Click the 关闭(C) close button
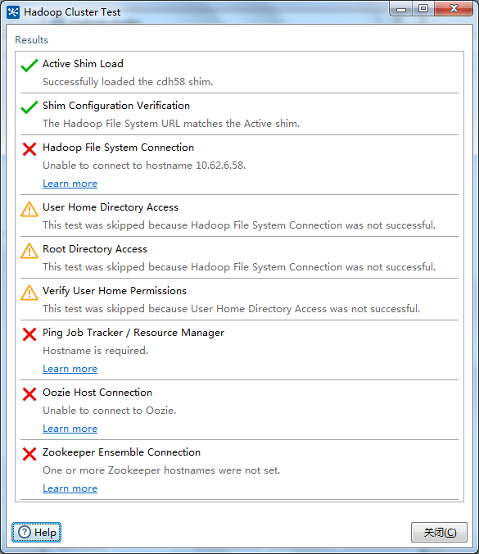Image resolution: width=479 pixels, height=554 pixels. pos(439,532)
